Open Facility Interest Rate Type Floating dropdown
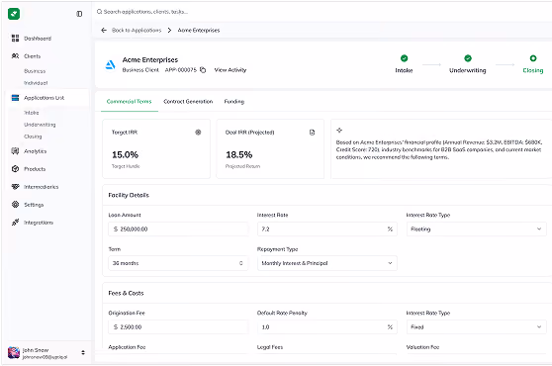 coord(476,229)
